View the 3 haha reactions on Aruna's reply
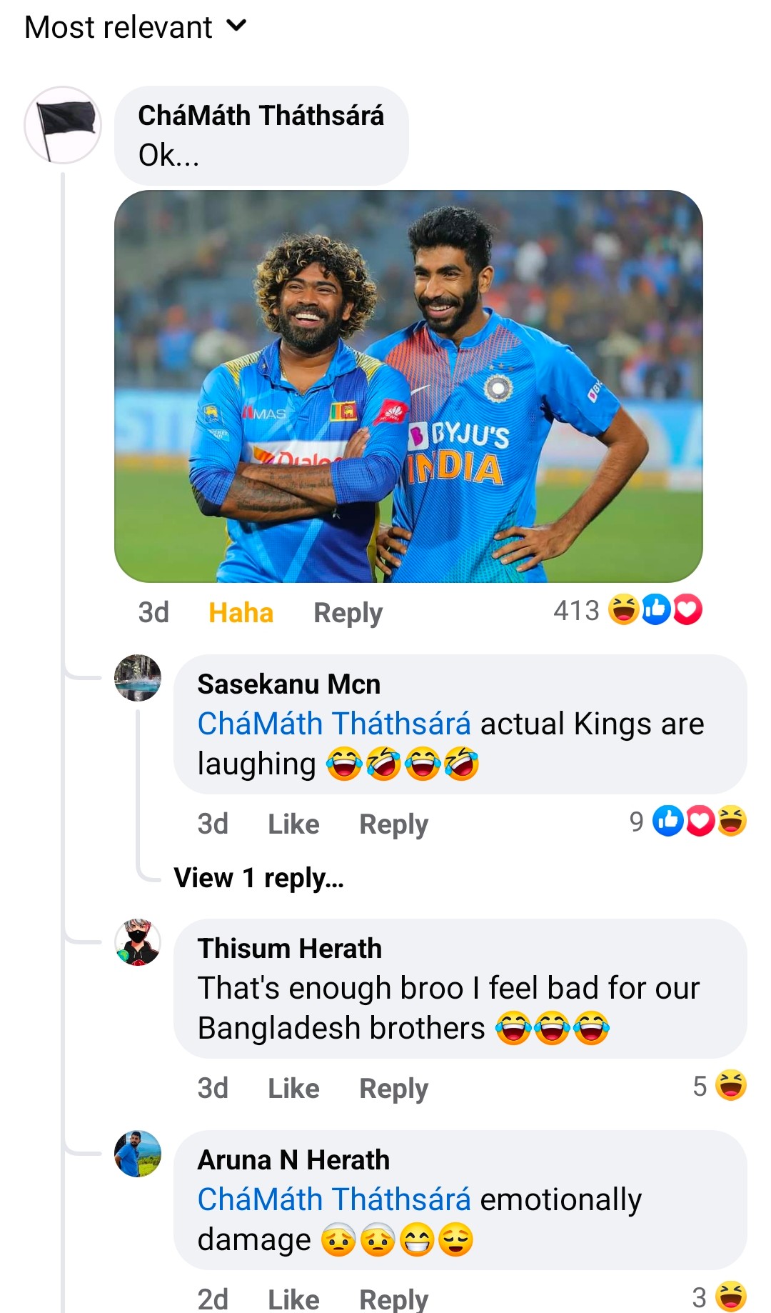Screen dimensions: 771x1313 [720, 1297]
